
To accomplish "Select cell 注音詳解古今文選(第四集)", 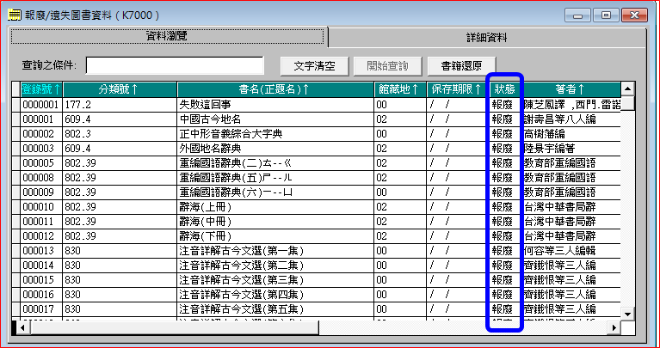I will click(275, 295).
